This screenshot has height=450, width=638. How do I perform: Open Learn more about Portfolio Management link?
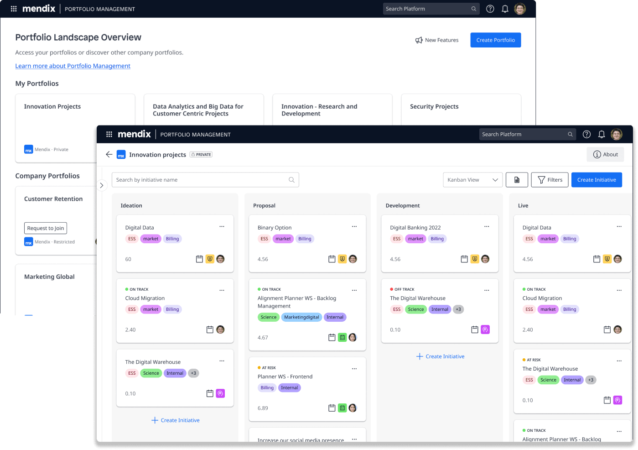point(73,66)
